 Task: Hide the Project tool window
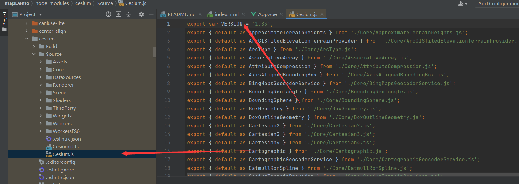point(151,14)
